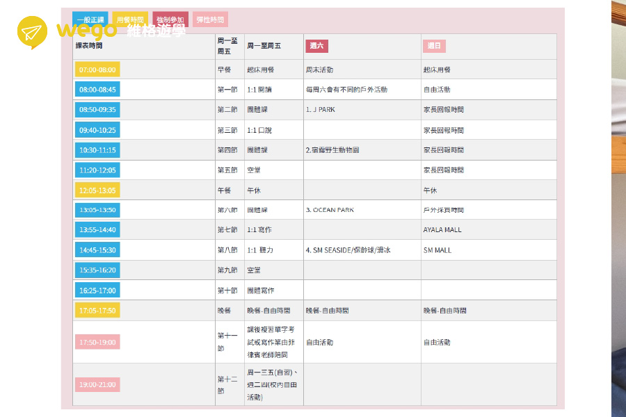Select the 19:00-21:00 pink time badge
The width and height of the screenshot is (626, 417).
pyautogui.click(x=97, y=384)
